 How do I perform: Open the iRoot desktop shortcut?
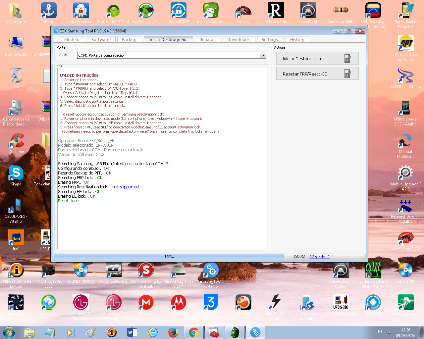(49, 13)
